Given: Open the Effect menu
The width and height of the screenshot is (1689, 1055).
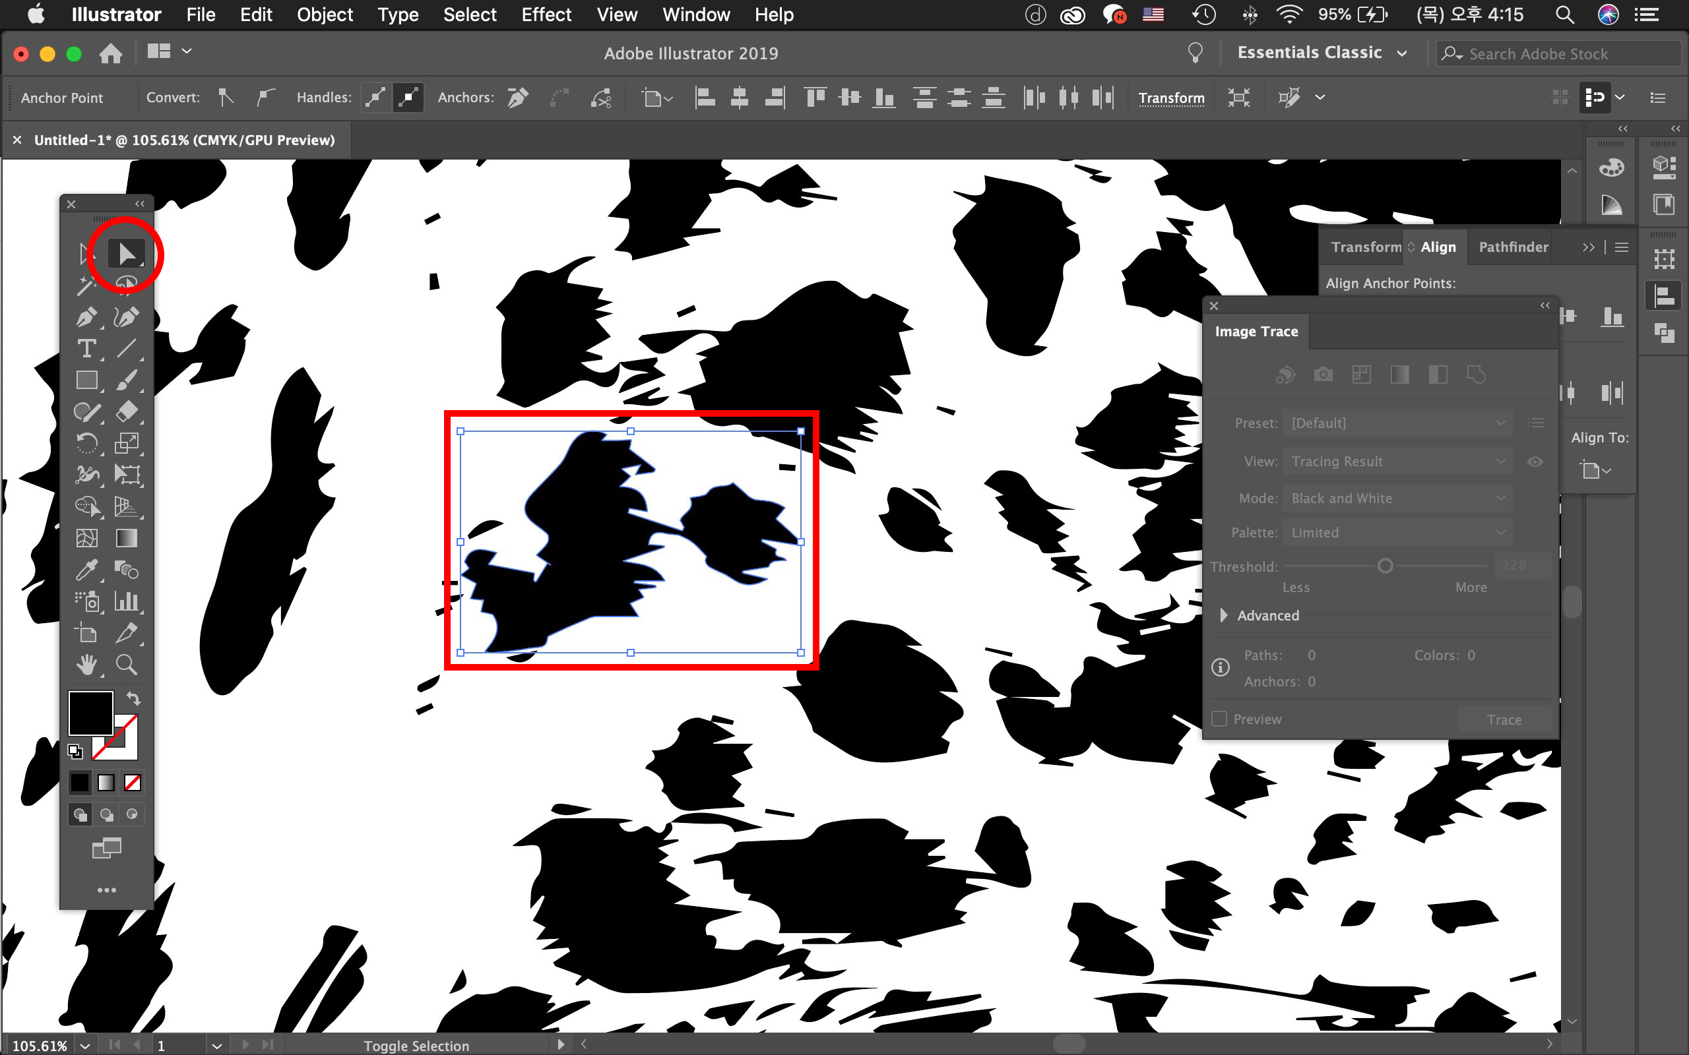Looking at the screenshot, I should pyautogui.click(x=546, y=15).
